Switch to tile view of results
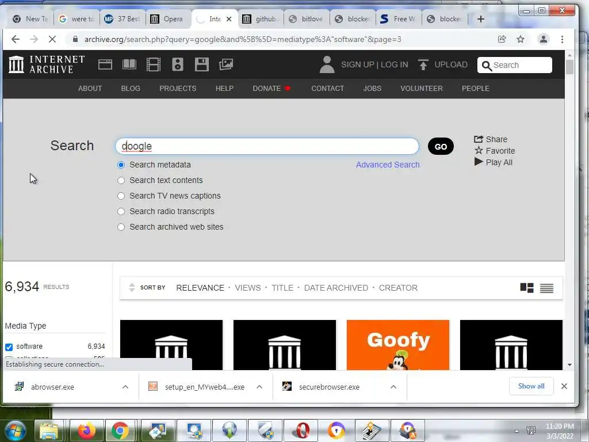589x442 pixels. click(x=527, y=288)
